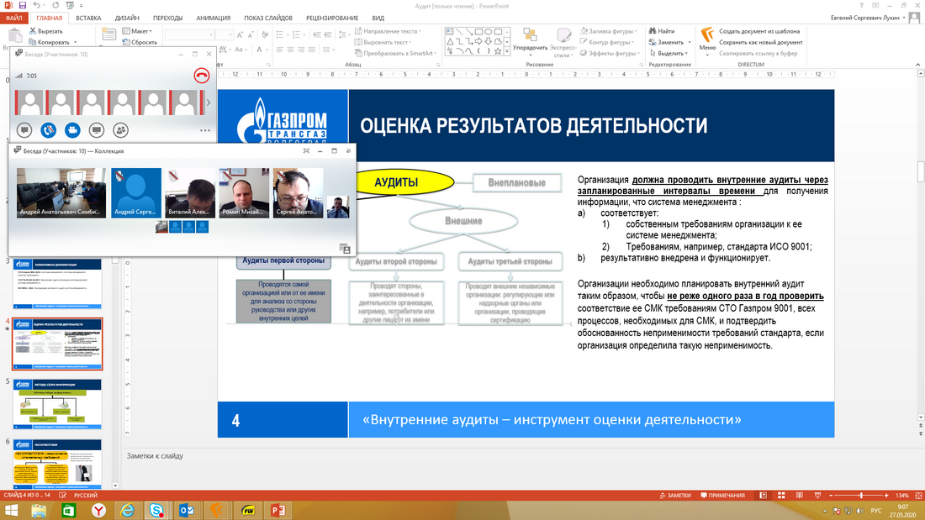Click the Копировать button
925x520 pixels.
tap(50, 43)
